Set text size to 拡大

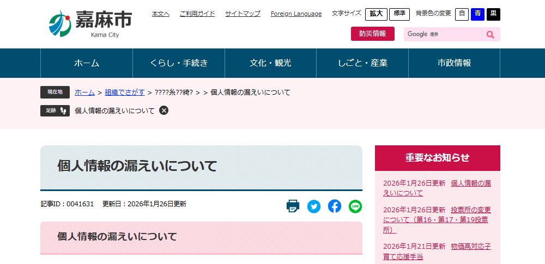click(376, 14)
